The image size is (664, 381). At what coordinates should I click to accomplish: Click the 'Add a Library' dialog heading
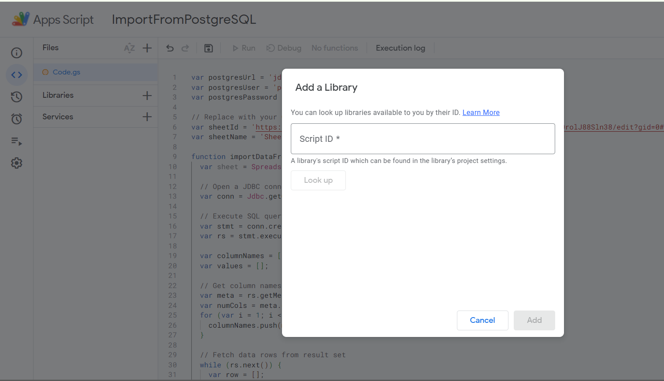(326, 87)
